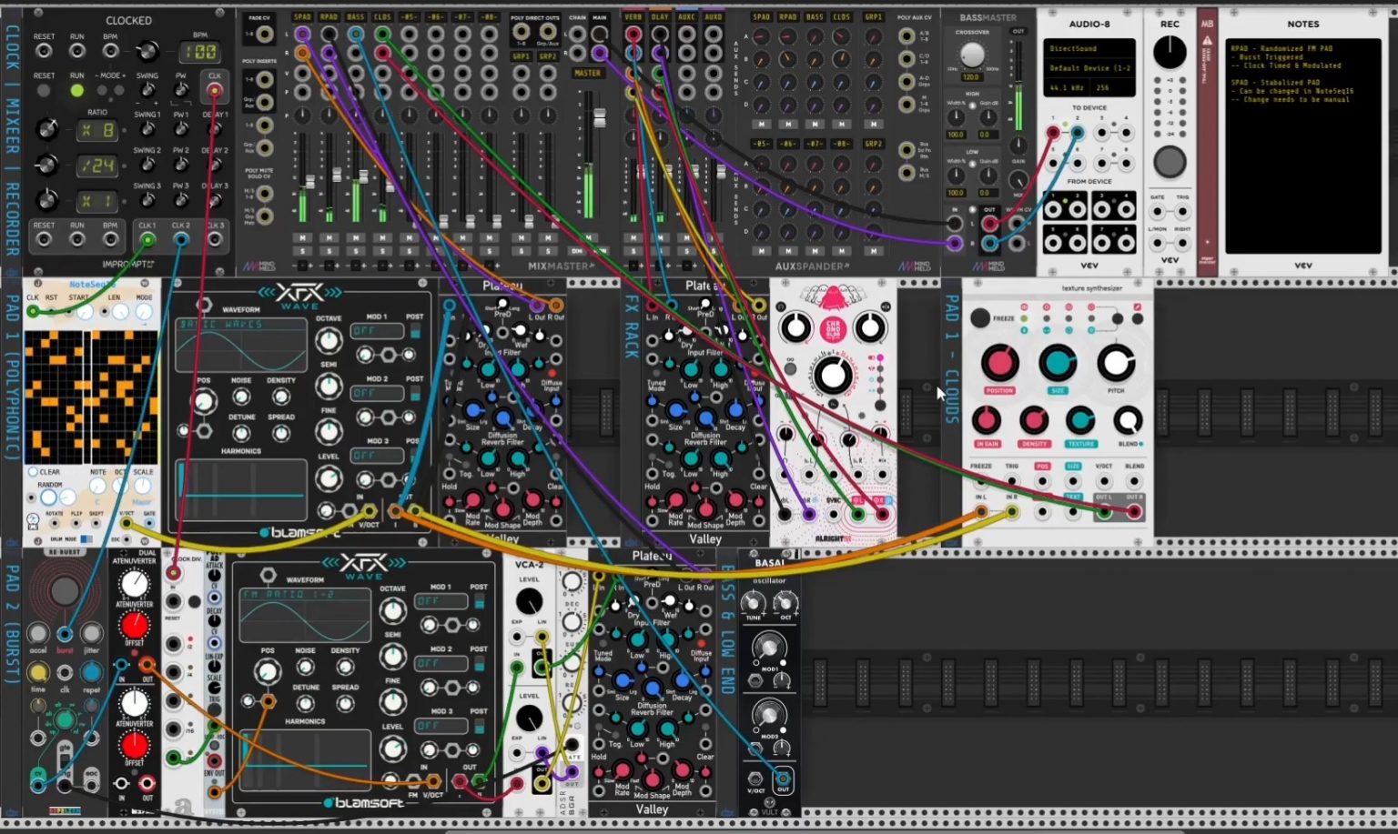Click the REC level knob

coord(1170,52)
